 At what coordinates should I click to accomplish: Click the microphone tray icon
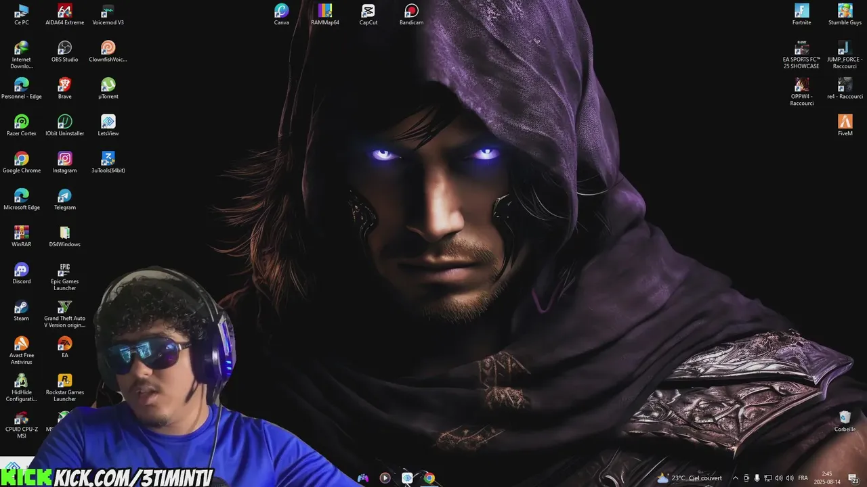coord(757,478)
